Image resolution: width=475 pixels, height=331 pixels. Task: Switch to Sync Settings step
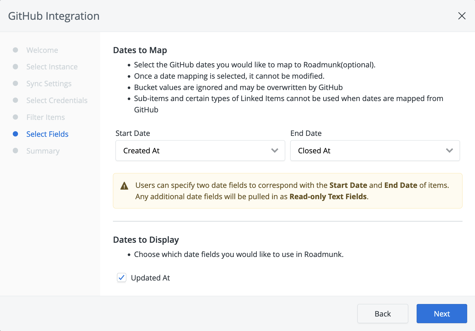coord(49,84)
